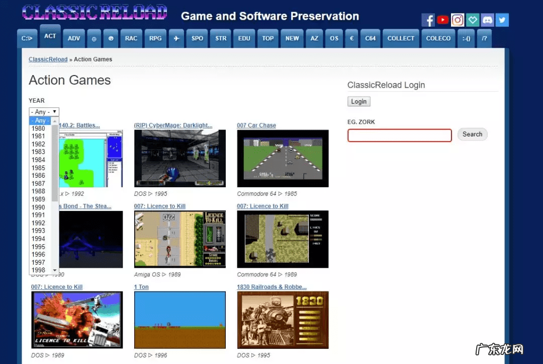The image size is (543, 364).
Task: Click the Commodore 64 Licence to Kill thumbnail
Action: pyautogui.click(x=283, y=239)
